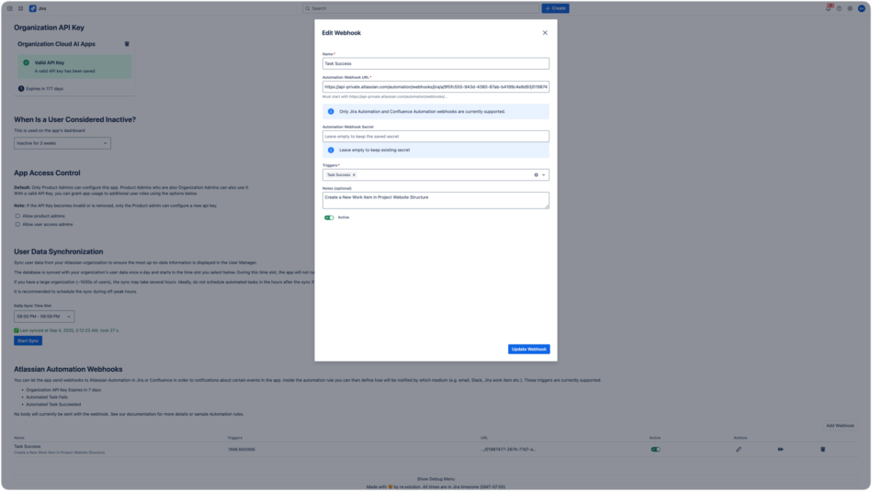The image size is (872, 491).
Task: Delete the Organization Cloud AI Apps key
Action: [127, 44]
